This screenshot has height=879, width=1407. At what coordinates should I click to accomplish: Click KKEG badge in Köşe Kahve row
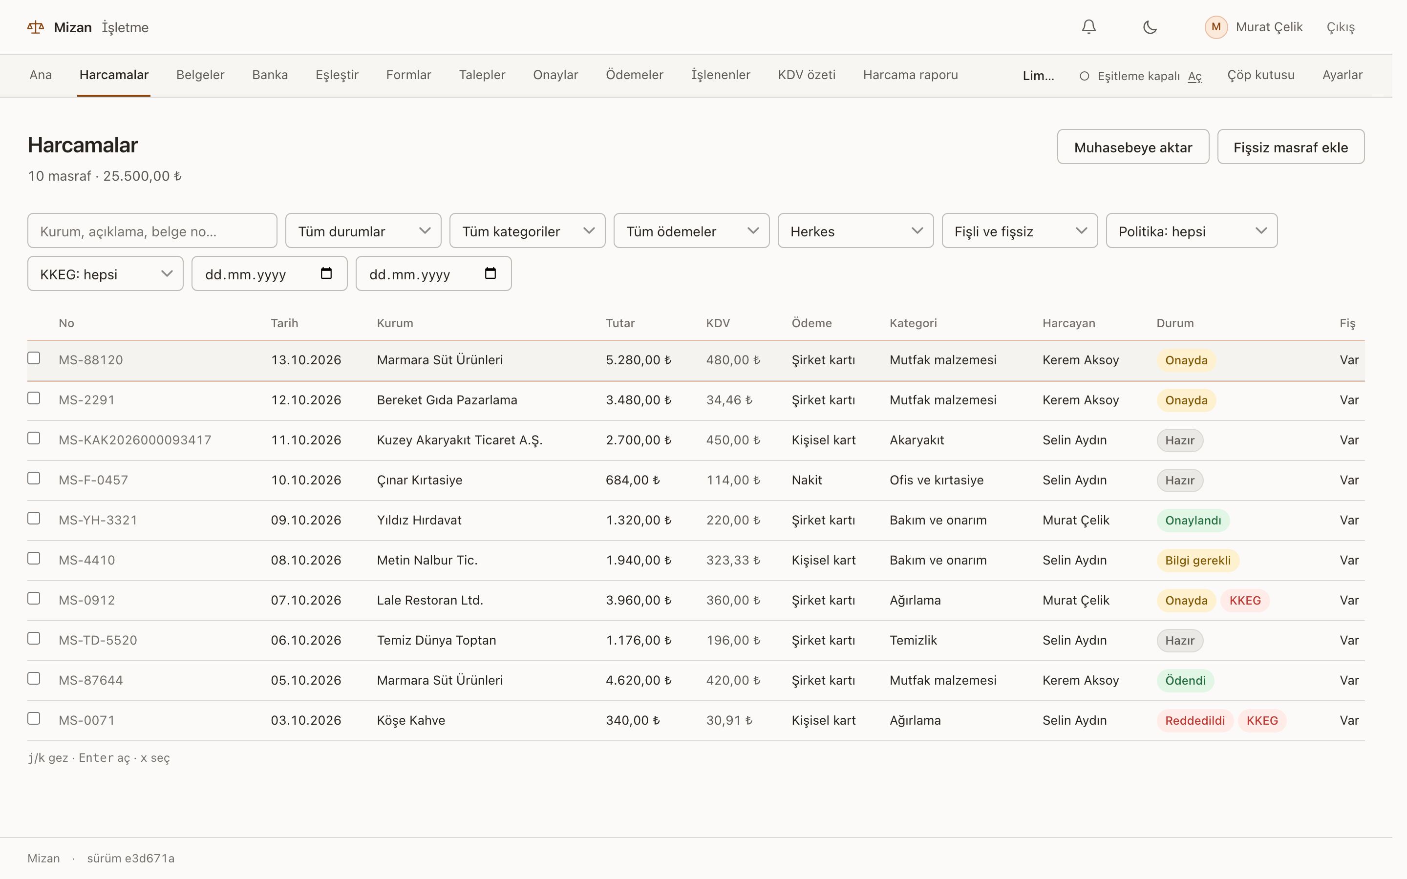pos(1261,720)
